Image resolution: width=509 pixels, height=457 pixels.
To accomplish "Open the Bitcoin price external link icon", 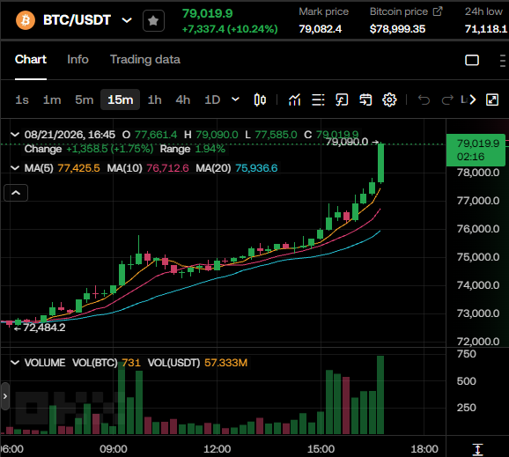I will click(x=438, y=11).
